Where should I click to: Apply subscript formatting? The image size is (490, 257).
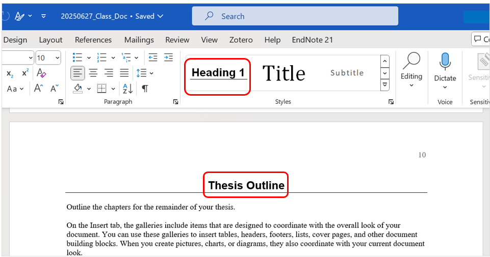click(x=10, y=73)
